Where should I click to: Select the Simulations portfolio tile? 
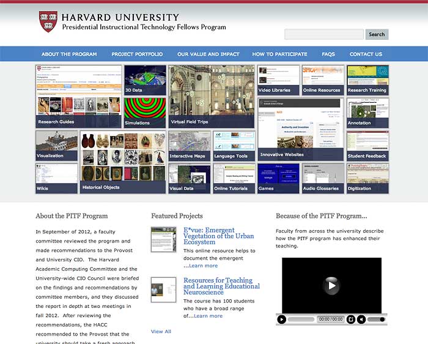145,113
